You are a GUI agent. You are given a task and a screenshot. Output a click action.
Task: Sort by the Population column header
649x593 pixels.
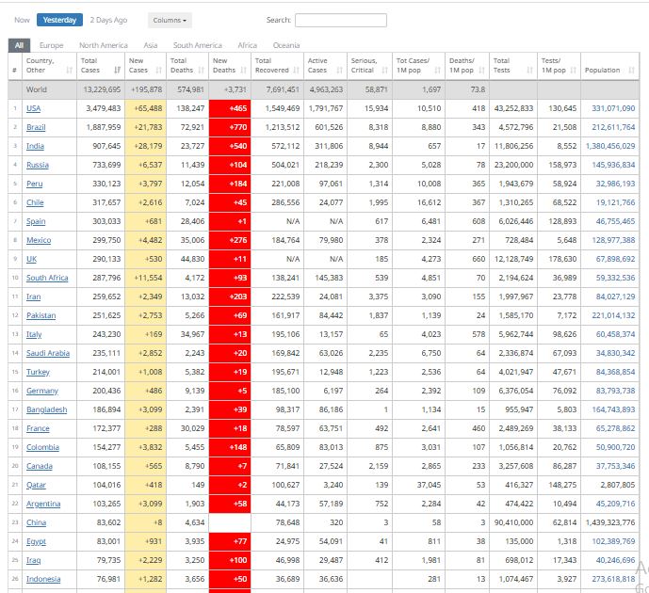[x=608, y=71]
